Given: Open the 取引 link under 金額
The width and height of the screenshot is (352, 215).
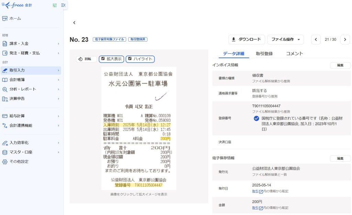Looking at the screenshot, I should [x=255, y=208].
